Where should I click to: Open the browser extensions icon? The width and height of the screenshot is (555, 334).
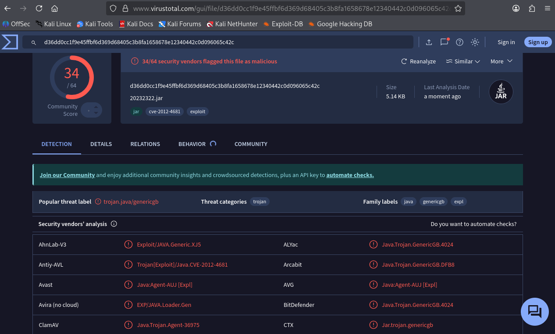(532, 8)
